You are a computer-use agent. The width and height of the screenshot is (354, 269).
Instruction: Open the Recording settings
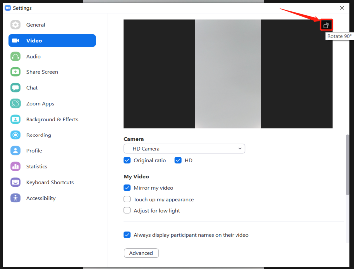click(x=52, y=135)
